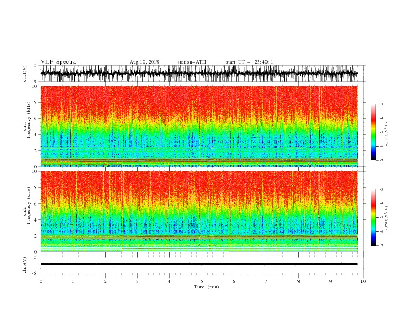Click time axis tick label "2"
Viewport: 409px width, 316px height.
(105, 281)
